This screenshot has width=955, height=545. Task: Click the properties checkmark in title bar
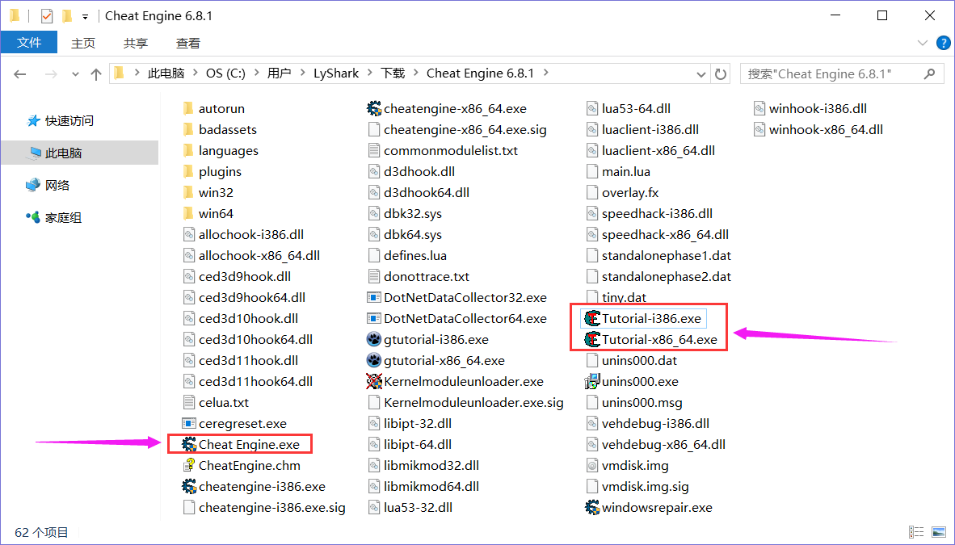click(x=47, y=16)
